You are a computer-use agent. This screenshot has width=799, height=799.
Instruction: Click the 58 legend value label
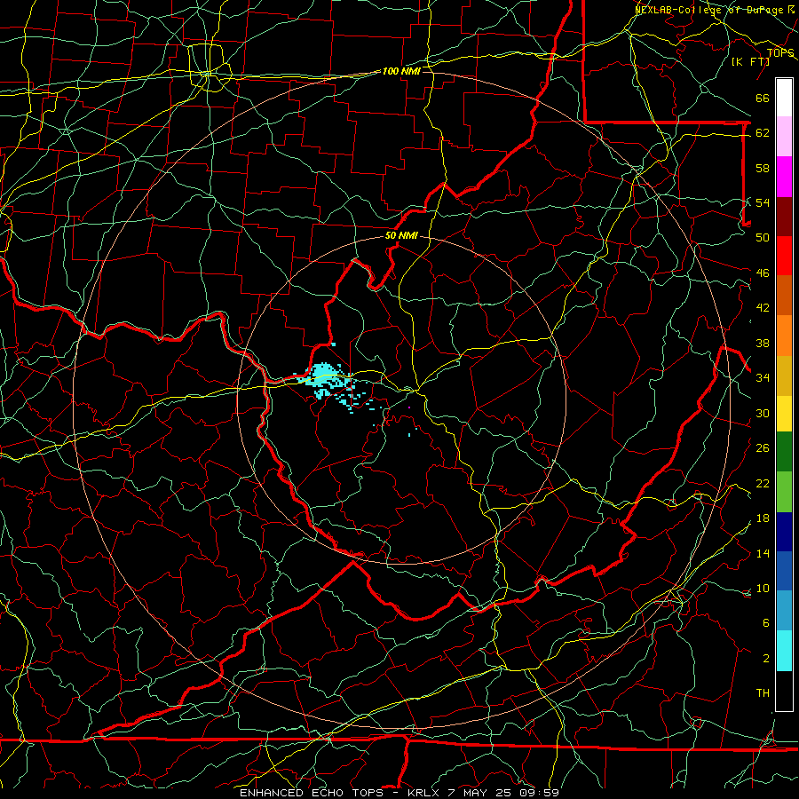click(763, 168)
